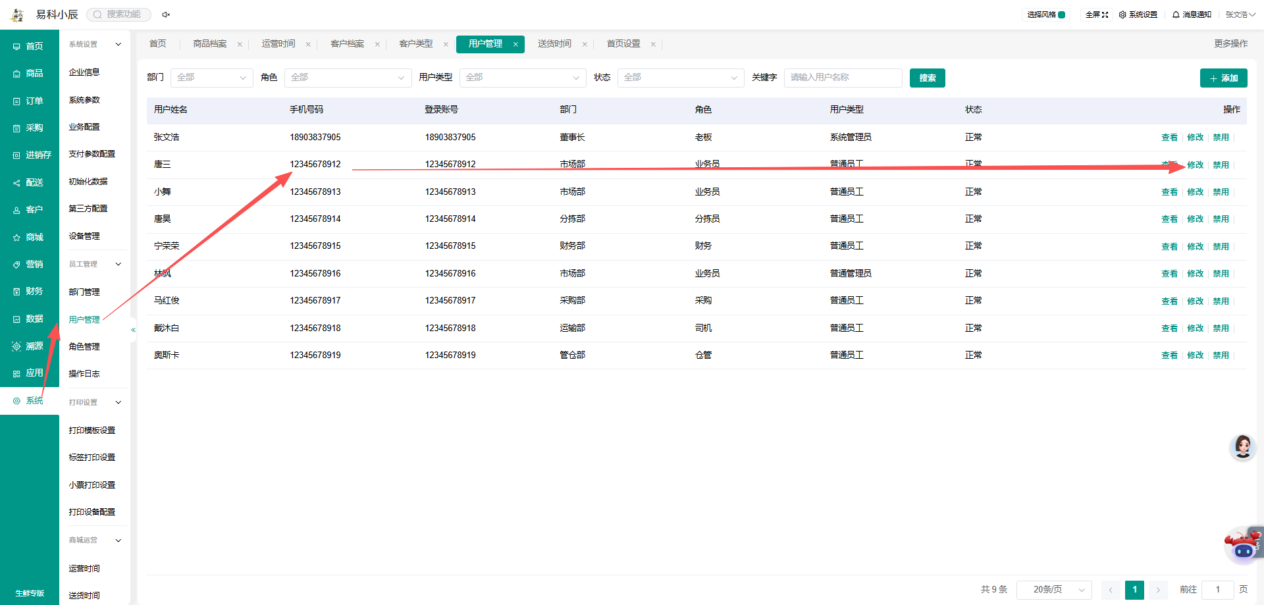Open the red robot assistant icon
Screen dimensions: 1264x605
pyautogui.click(x=1243, y=545)
